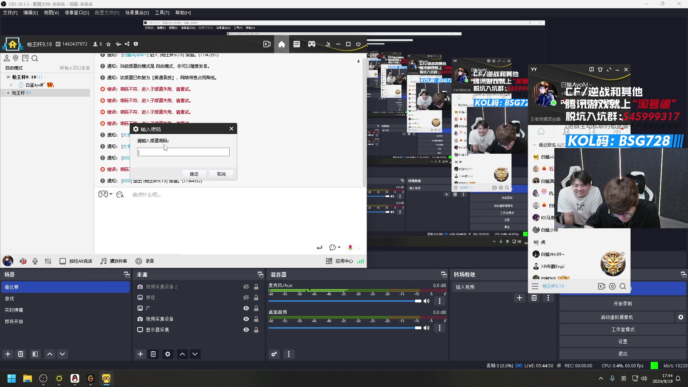Open 桌面音频 options three-dot menu

coord(440,328)
